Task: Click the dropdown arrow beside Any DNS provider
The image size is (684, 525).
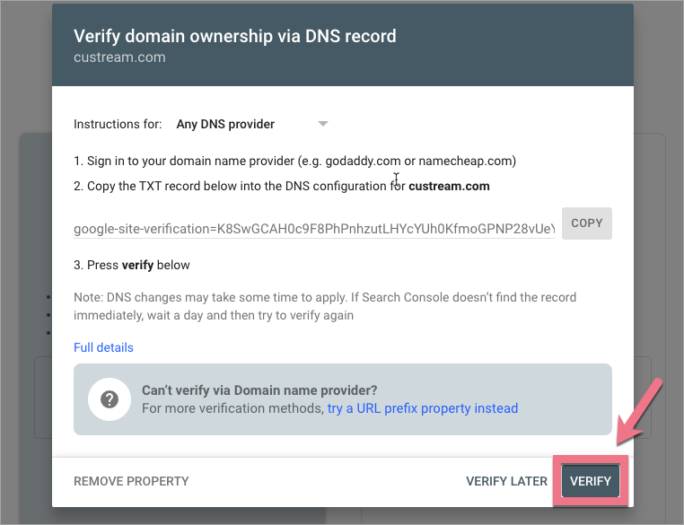Action: (323, 124)
